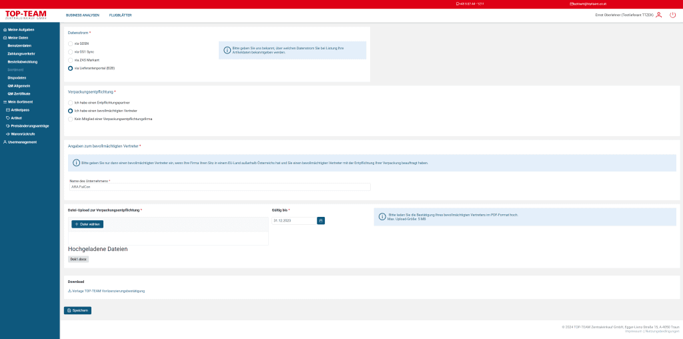Choose 'Ich habe einen Entpflichtungspartner'
The width and height of the screenshot is (683, 339).
71,102
